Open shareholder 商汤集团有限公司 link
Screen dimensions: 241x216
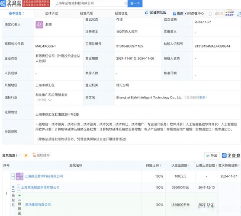[x=38, y=204]
